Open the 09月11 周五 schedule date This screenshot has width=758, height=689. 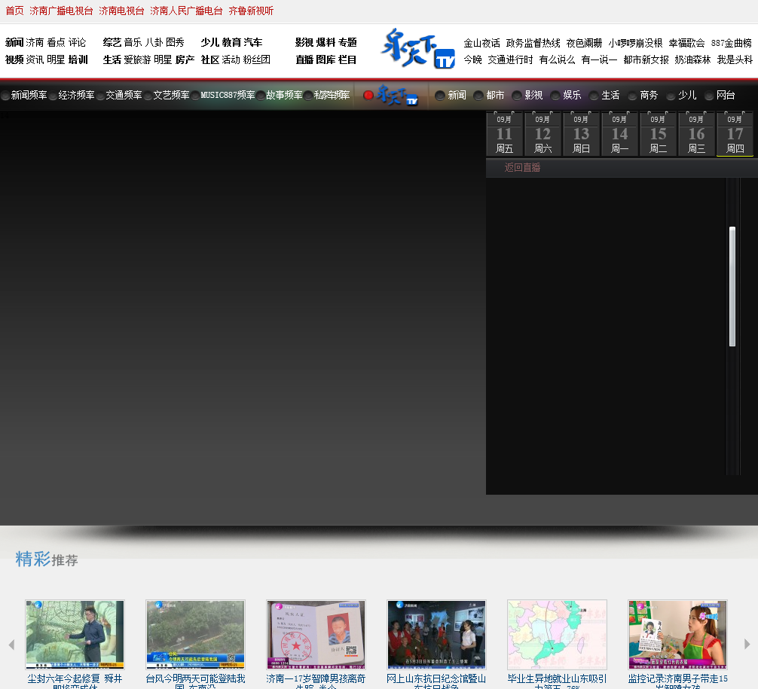[x=504, y=134]
